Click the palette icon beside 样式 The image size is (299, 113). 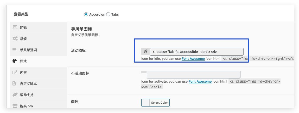pos(15,61)
